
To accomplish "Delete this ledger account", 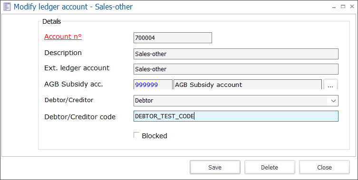I will [x=270, y=168].
